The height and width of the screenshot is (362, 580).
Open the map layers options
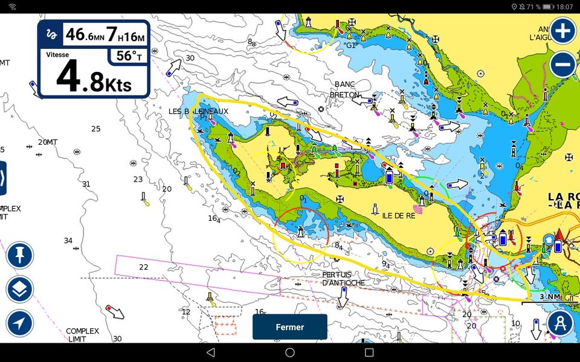tap(20, 290)
